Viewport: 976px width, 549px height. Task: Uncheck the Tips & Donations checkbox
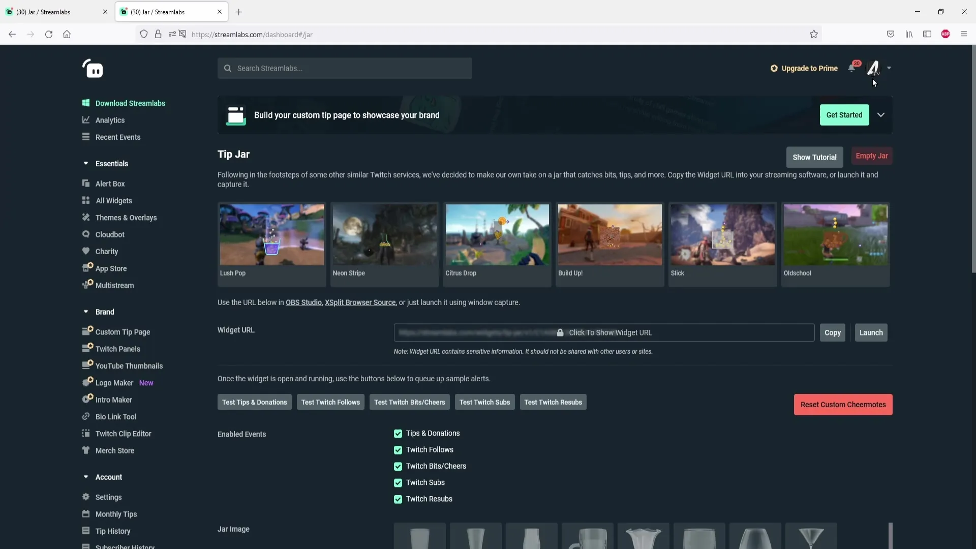tap(398, 434)
